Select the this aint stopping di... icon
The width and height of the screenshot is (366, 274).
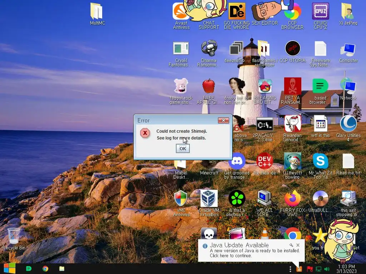point(348,204)
